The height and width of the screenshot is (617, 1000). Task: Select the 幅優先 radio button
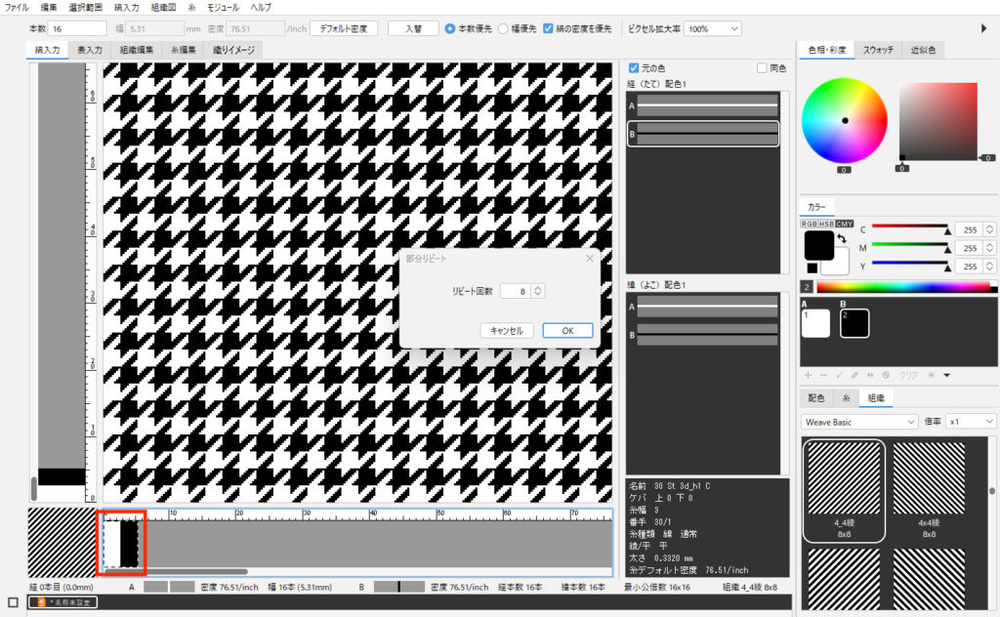[x=504, y=29]
